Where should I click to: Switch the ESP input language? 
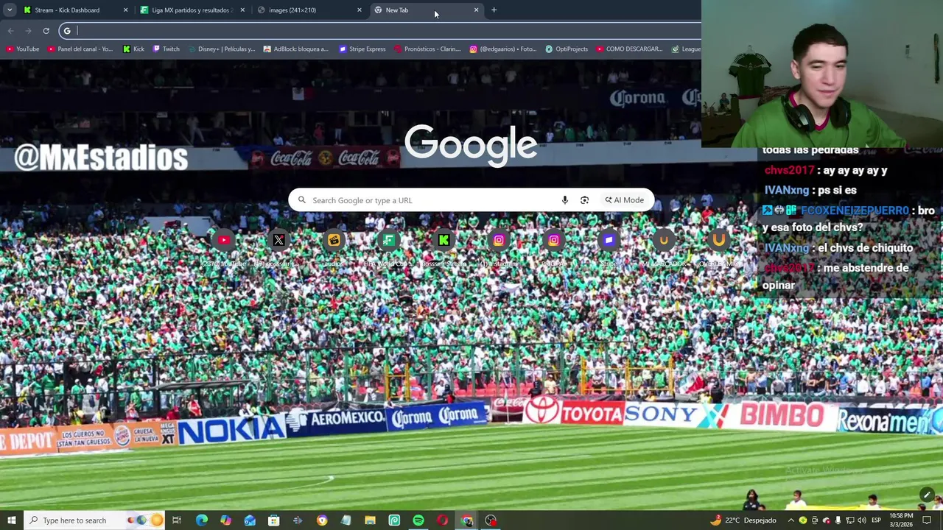876,520
